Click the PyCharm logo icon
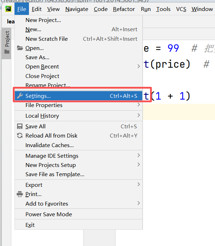The image size is (215, 246). pyautogui.click(x=8, y=9)
